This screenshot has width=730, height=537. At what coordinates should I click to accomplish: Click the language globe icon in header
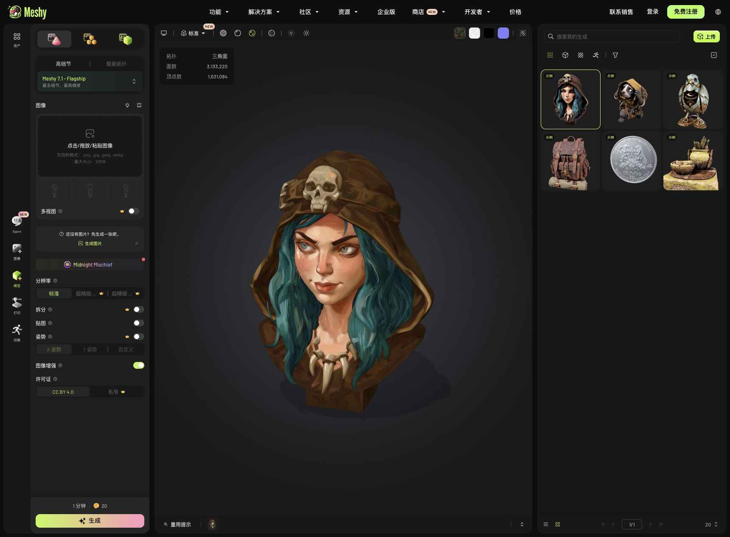point(718,12)
